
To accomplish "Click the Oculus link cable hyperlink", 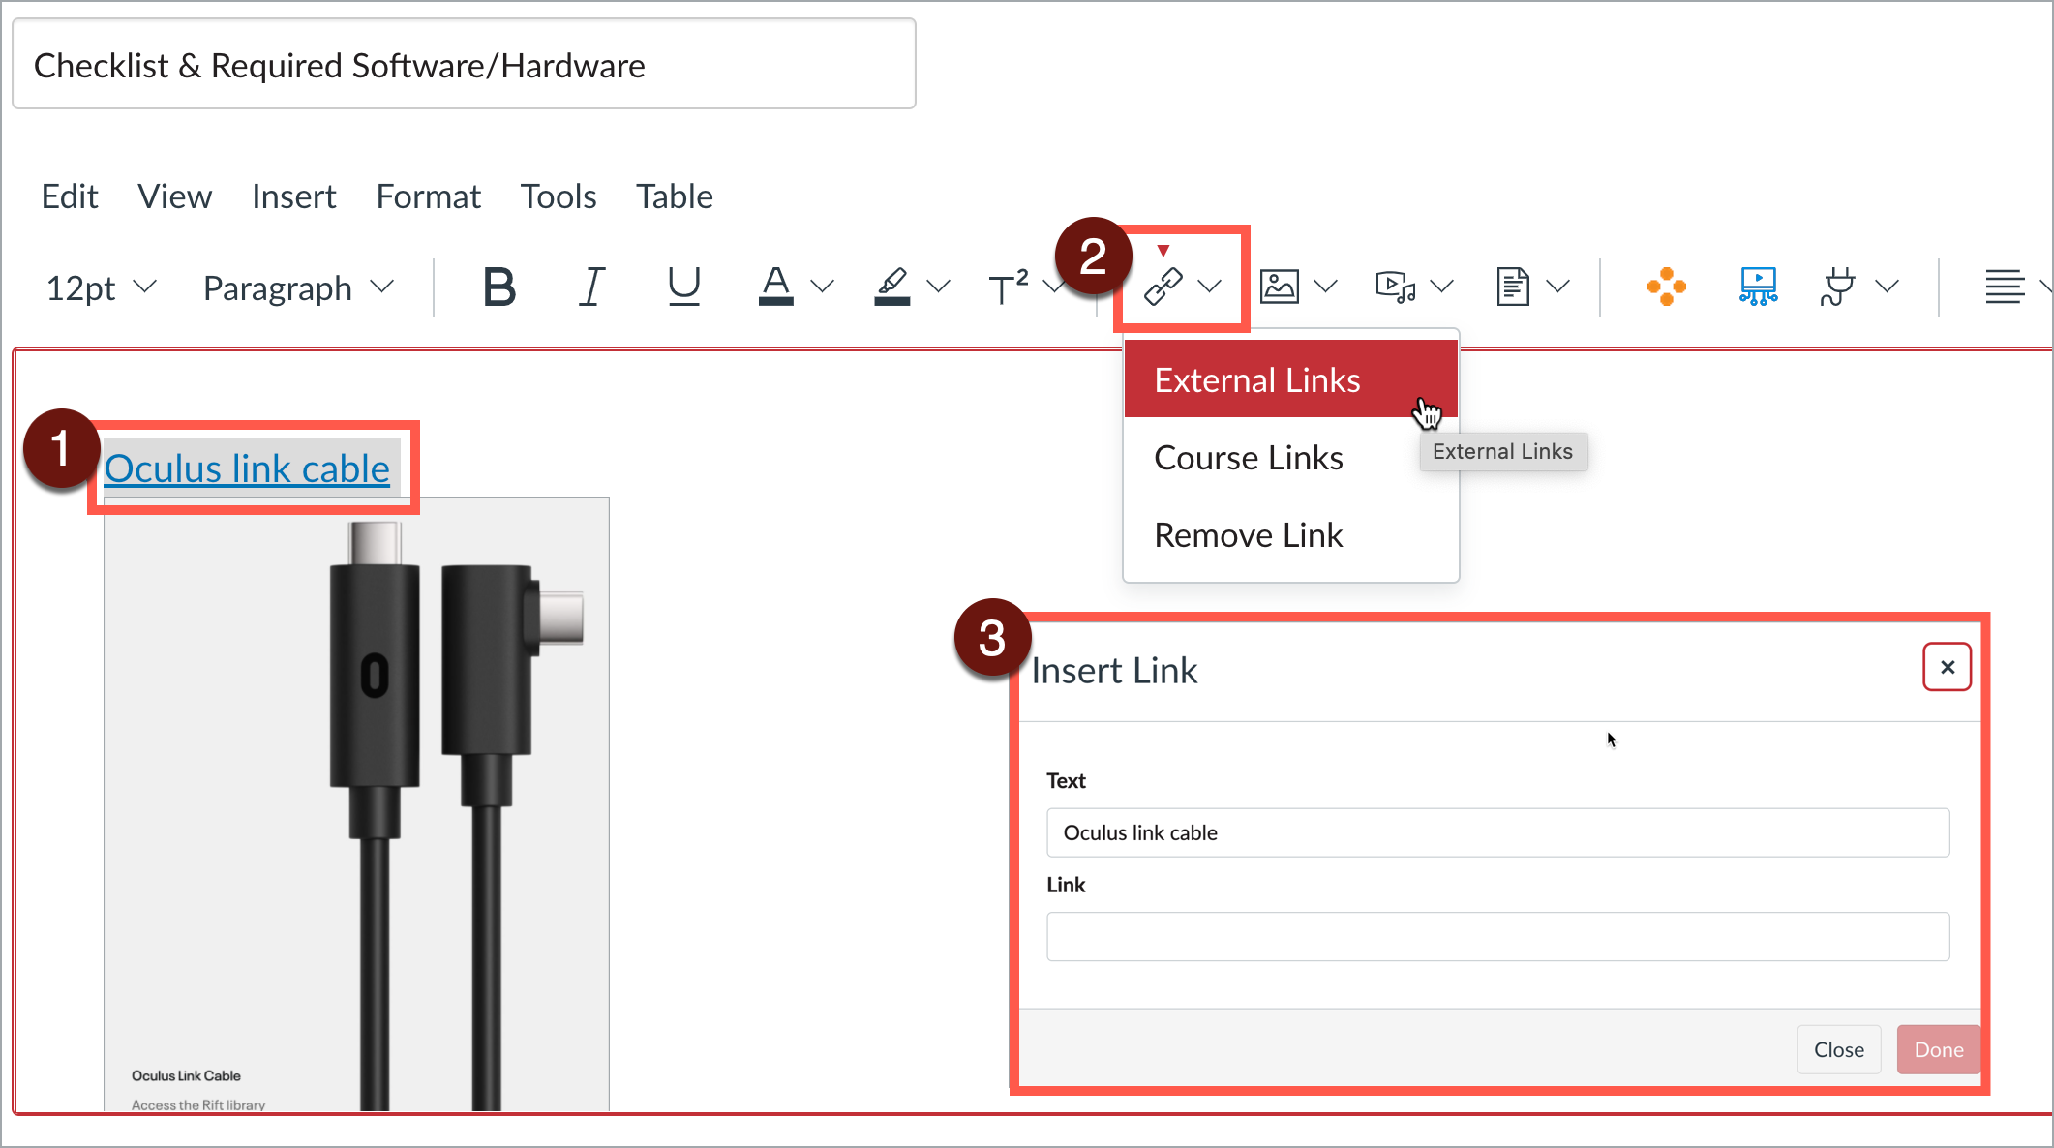I will point(248,468).
